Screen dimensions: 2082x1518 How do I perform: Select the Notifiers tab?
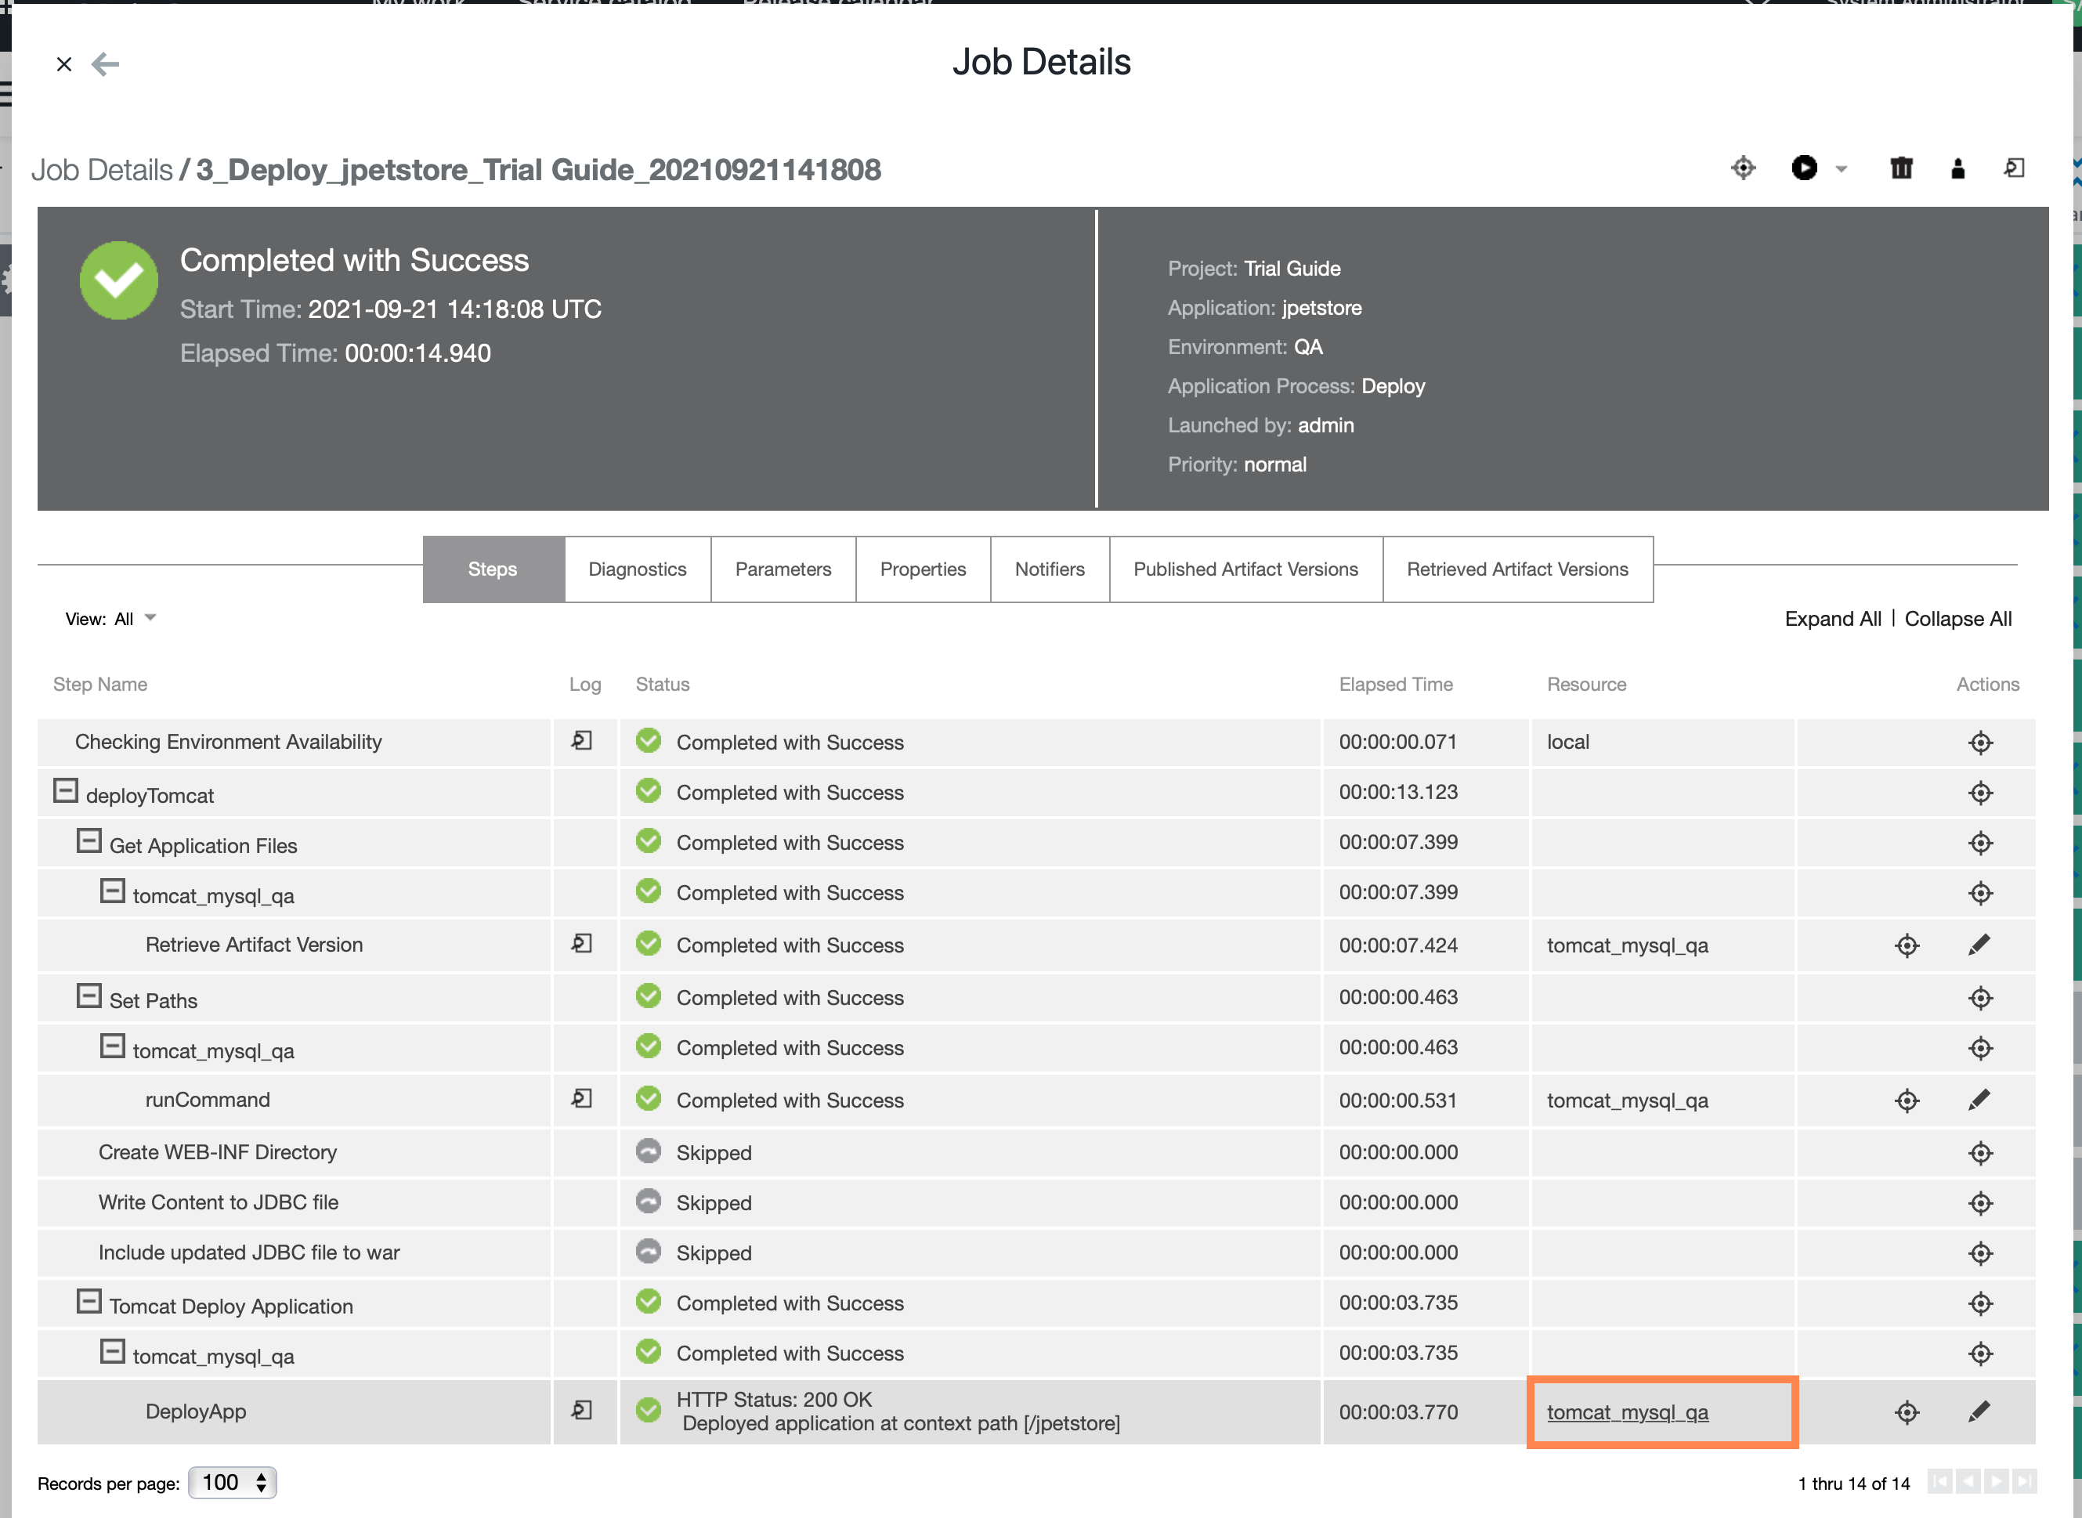tap(1050, 569)
